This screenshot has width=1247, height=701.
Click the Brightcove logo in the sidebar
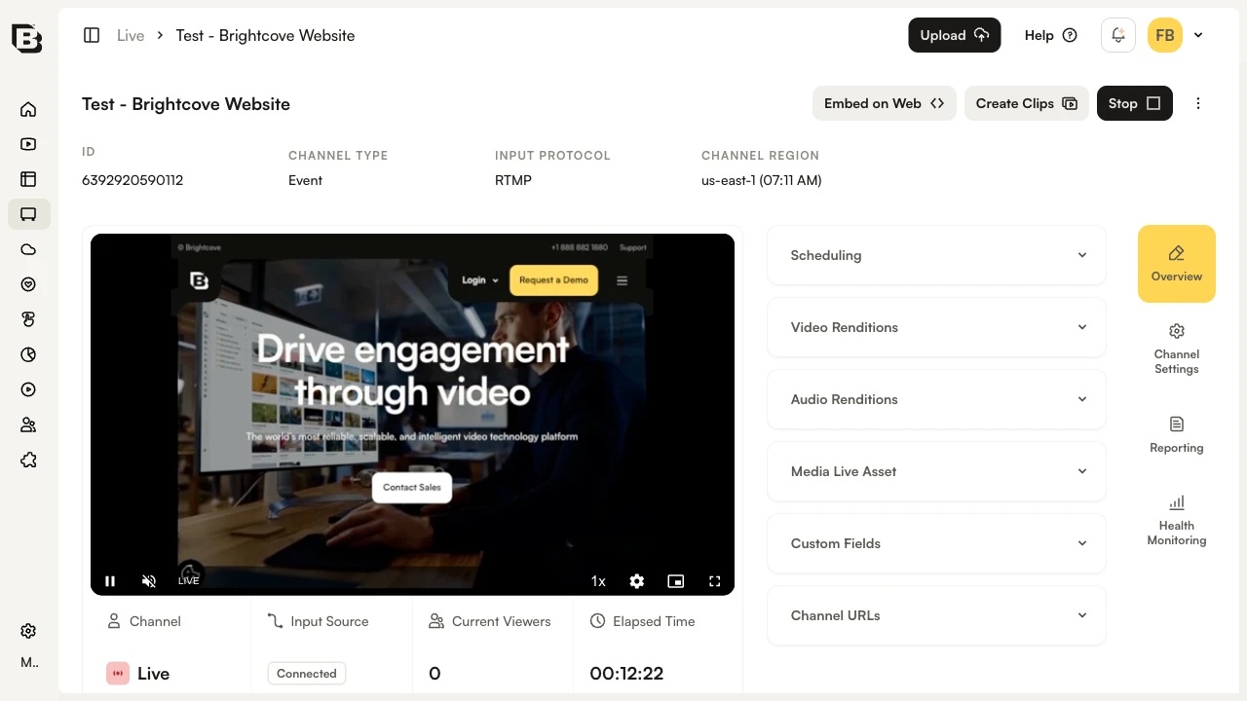point(27,37)
